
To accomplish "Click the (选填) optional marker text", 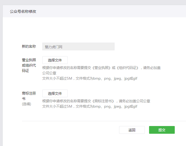I will [26, 104].
